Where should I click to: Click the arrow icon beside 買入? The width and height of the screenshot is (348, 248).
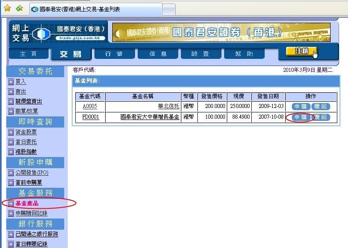[11, 82]
